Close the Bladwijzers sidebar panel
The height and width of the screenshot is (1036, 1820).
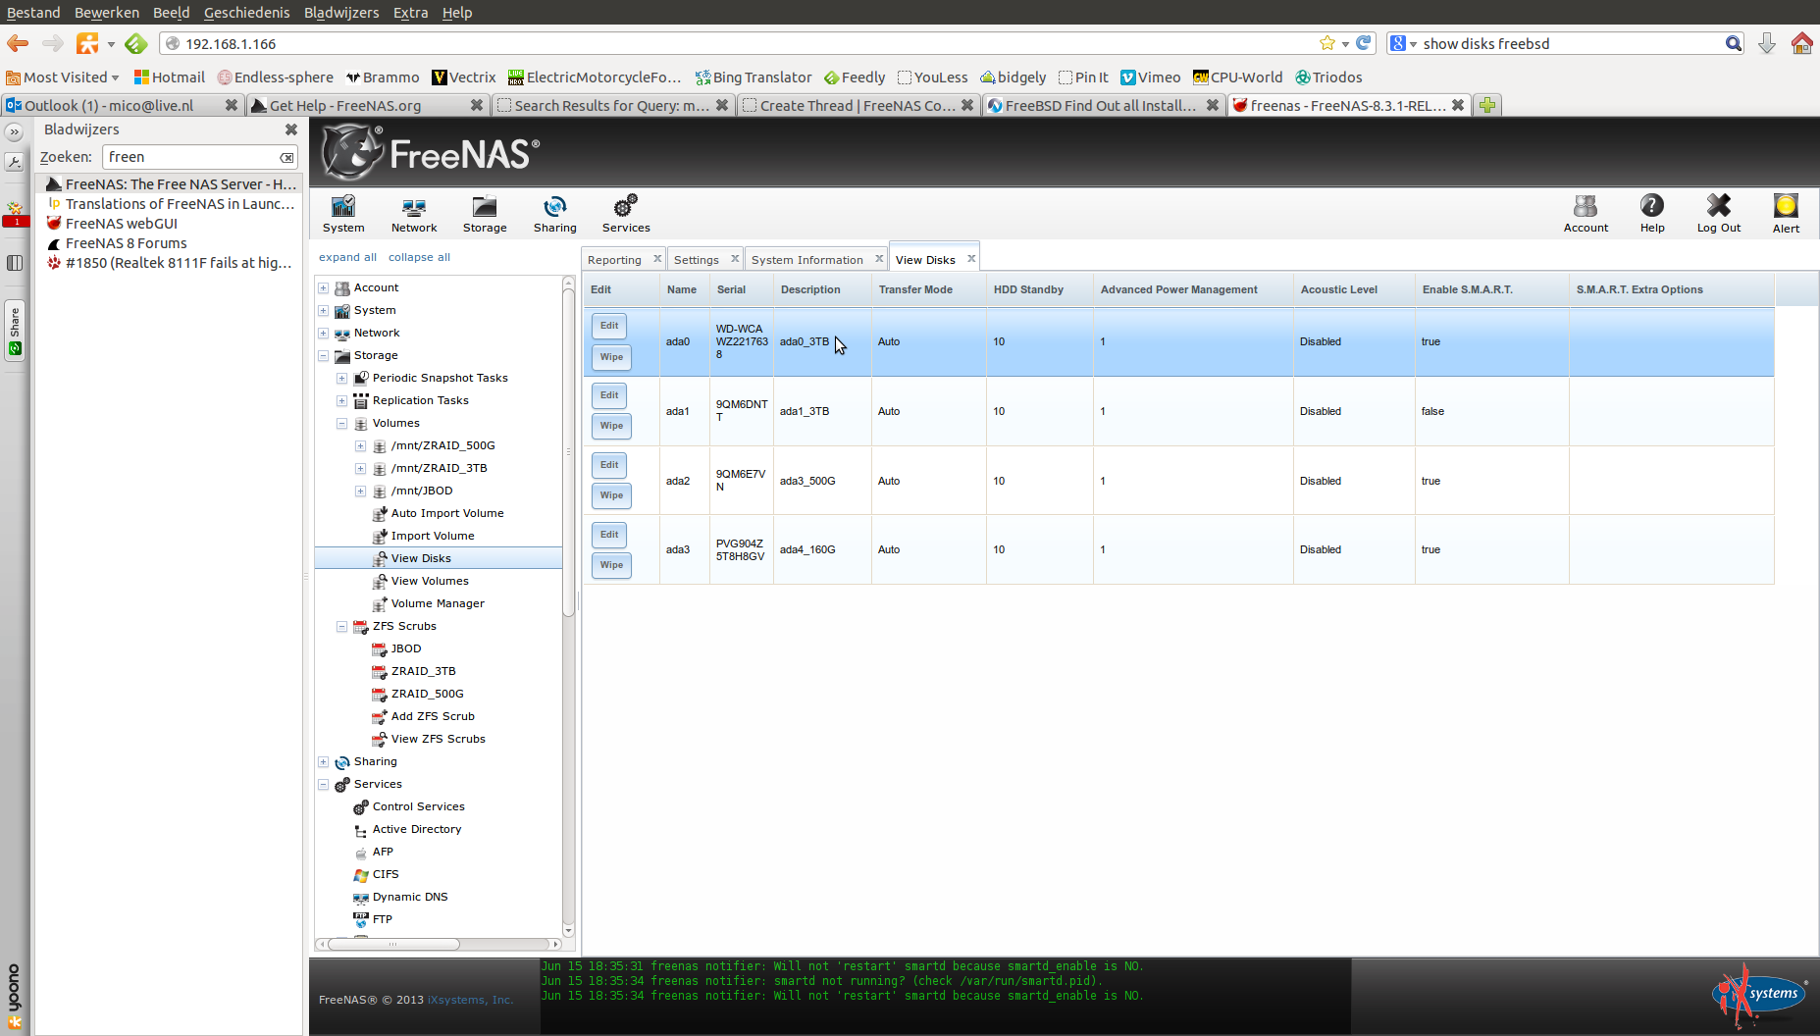(x=291, y=129)
